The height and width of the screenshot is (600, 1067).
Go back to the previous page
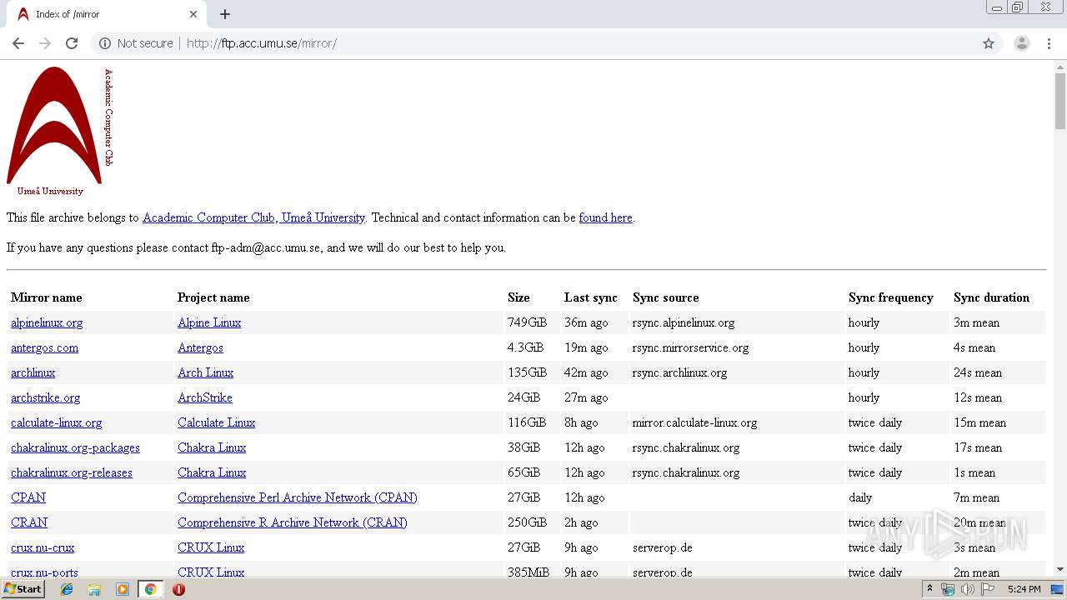point(18,43)
